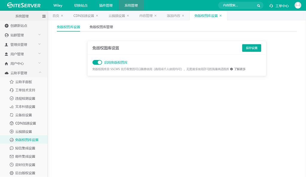Click the icon for 文本纠错设置
306x177 pixels.
coord(12,107)
